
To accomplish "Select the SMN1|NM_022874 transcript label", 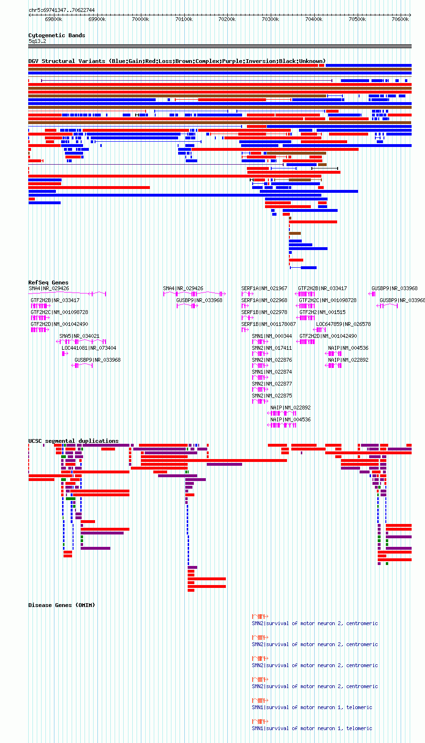I will coord(272,372).
